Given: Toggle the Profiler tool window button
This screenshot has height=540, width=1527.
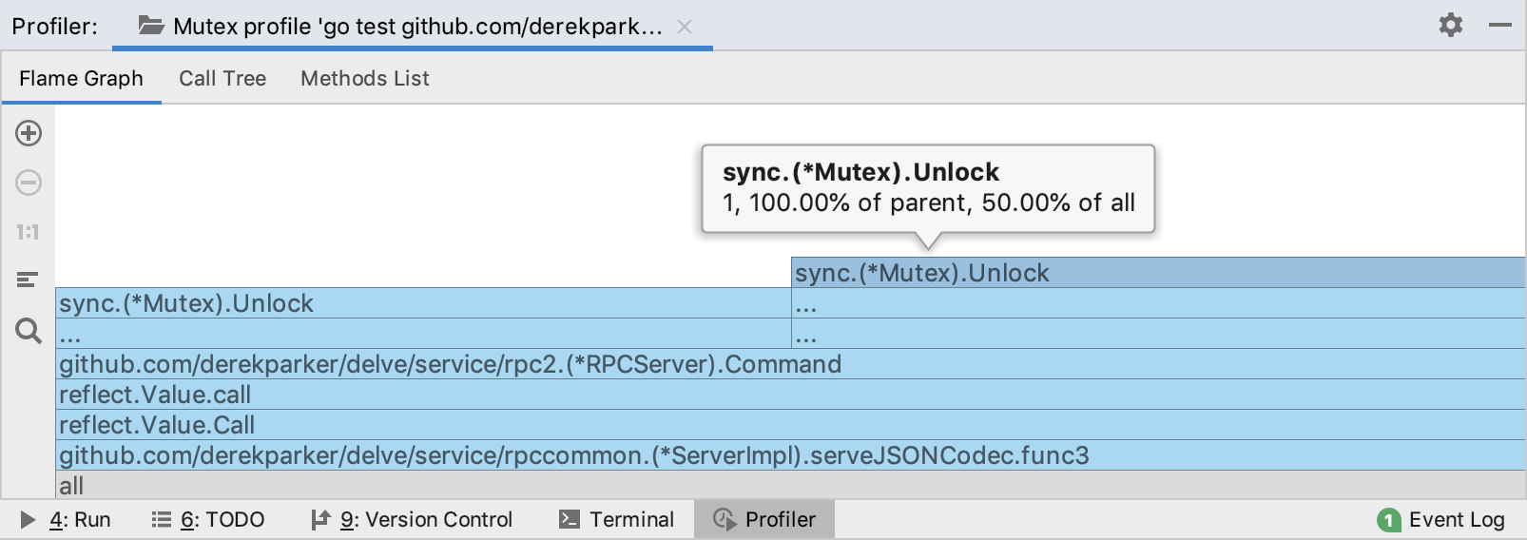Looking at the screenshot, I should tap(764, 519).
